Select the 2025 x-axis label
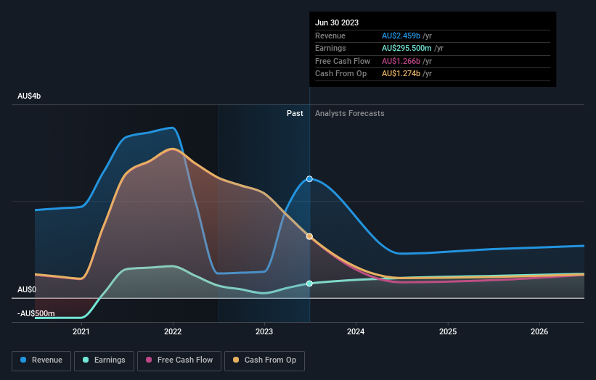This screenshot has width=596, height=380. point(448,332)
